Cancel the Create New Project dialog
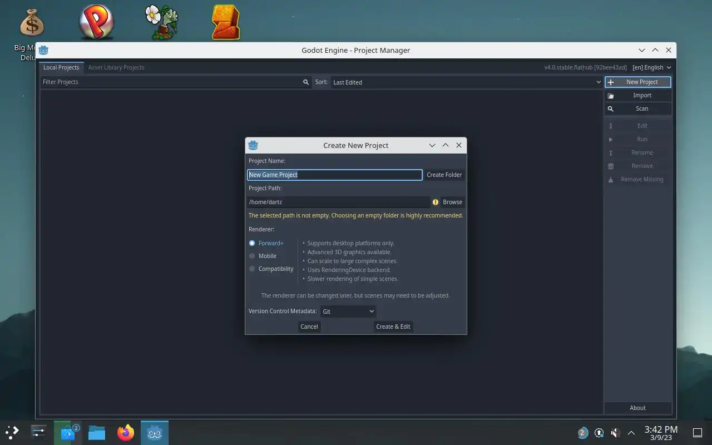712x445 pixels. tap(309, 327)
